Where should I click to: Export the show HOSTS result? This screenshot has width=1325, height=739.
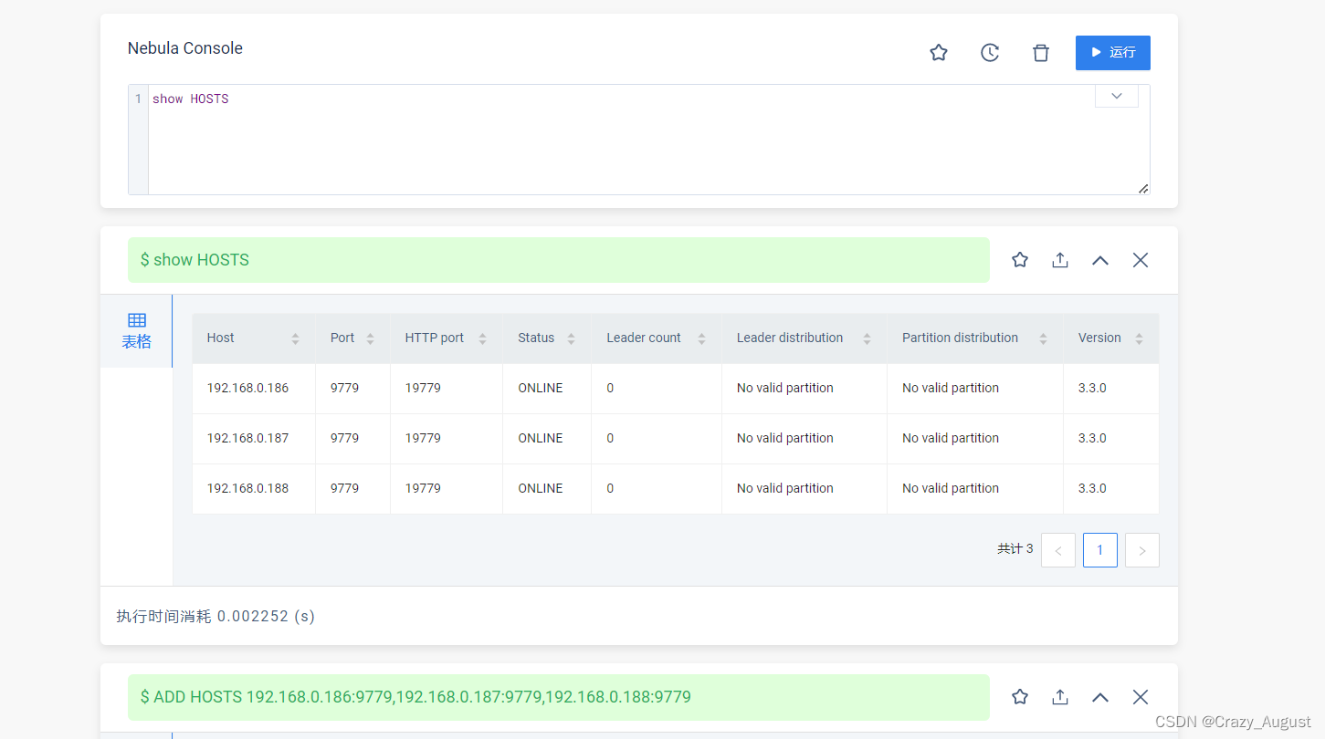click(x=1060, y=260)
